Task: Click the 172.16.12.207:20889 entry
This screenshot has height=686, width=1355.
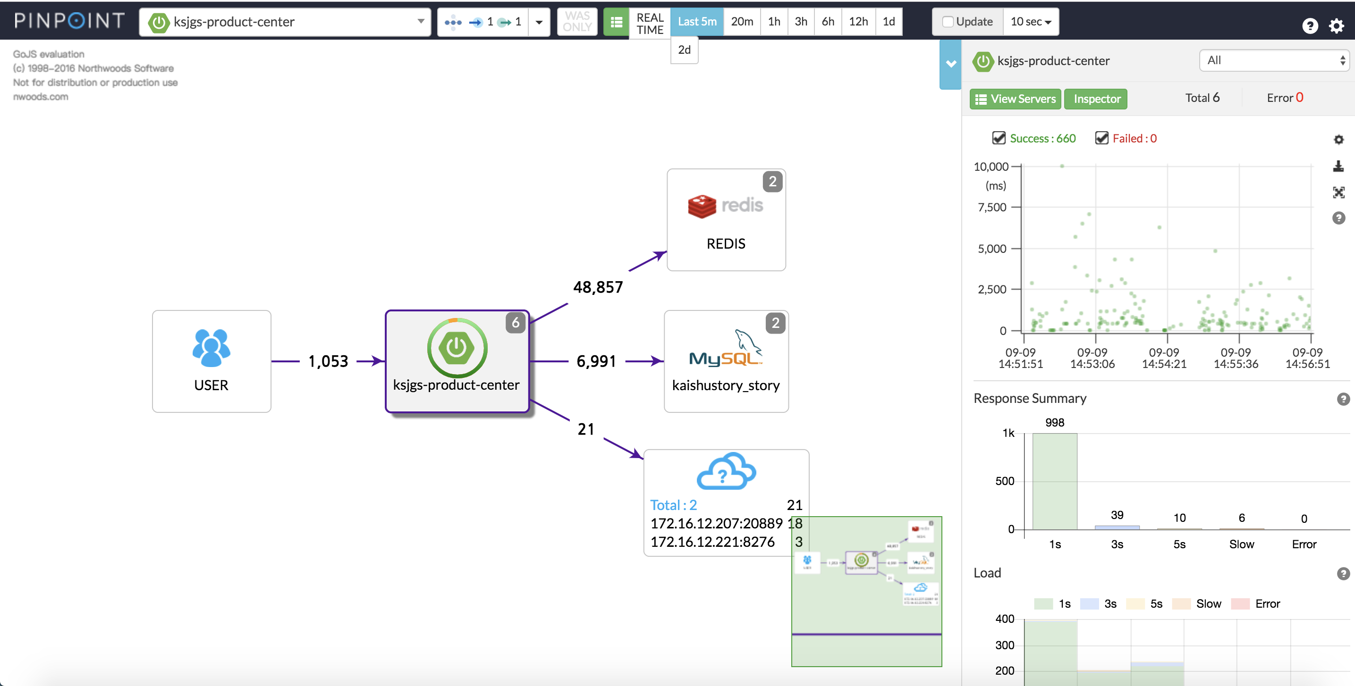Action: (x=716, y=524)
